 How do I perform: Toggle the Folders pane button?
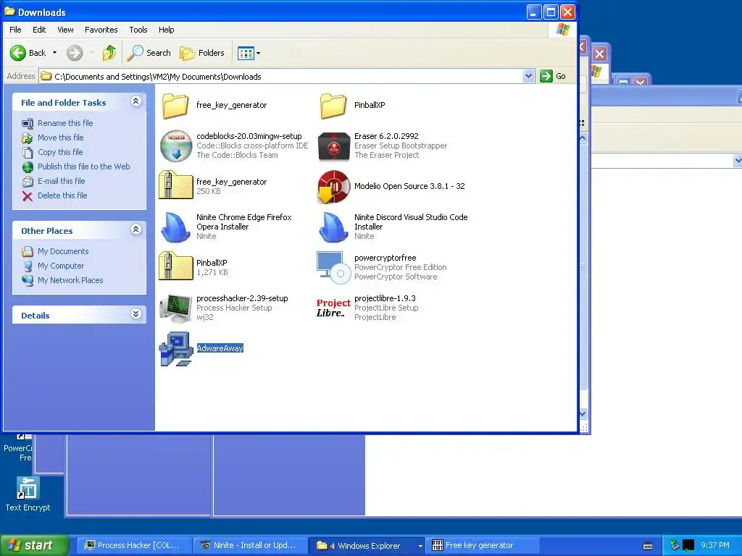pyautogui.click(x=202, y=53)
